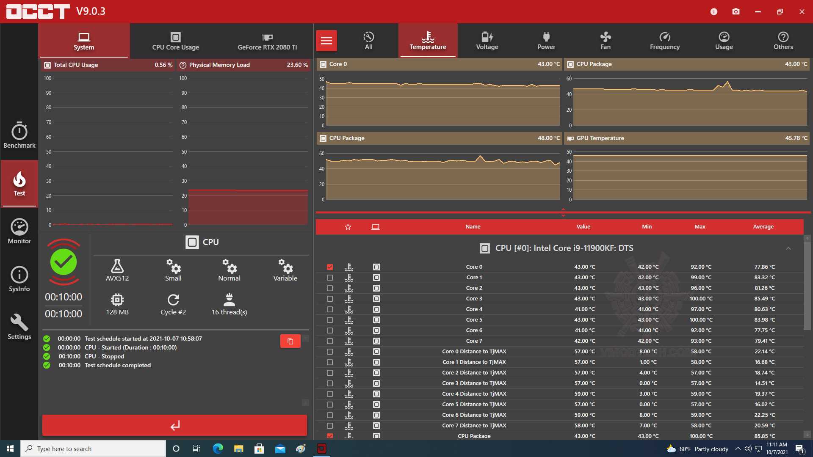Enable Core 5 Distance to TjMAX checkbox
This screenshot has width=813, height=457.
[330, 405]
